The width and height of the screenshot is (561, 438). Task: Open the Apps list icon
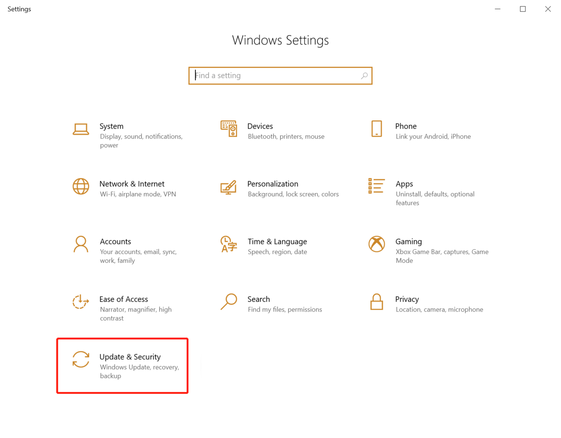[x=376, y=186]
